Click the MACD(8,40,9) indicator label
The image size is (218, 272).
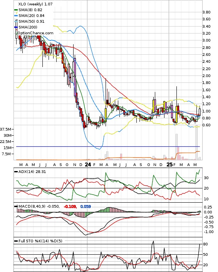tap(39, 206)
